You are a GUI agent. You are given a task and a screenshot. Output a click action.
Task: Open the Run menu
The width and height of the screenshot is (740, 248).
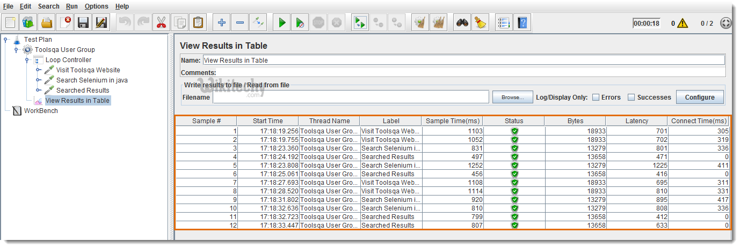(x=72, y=6)
